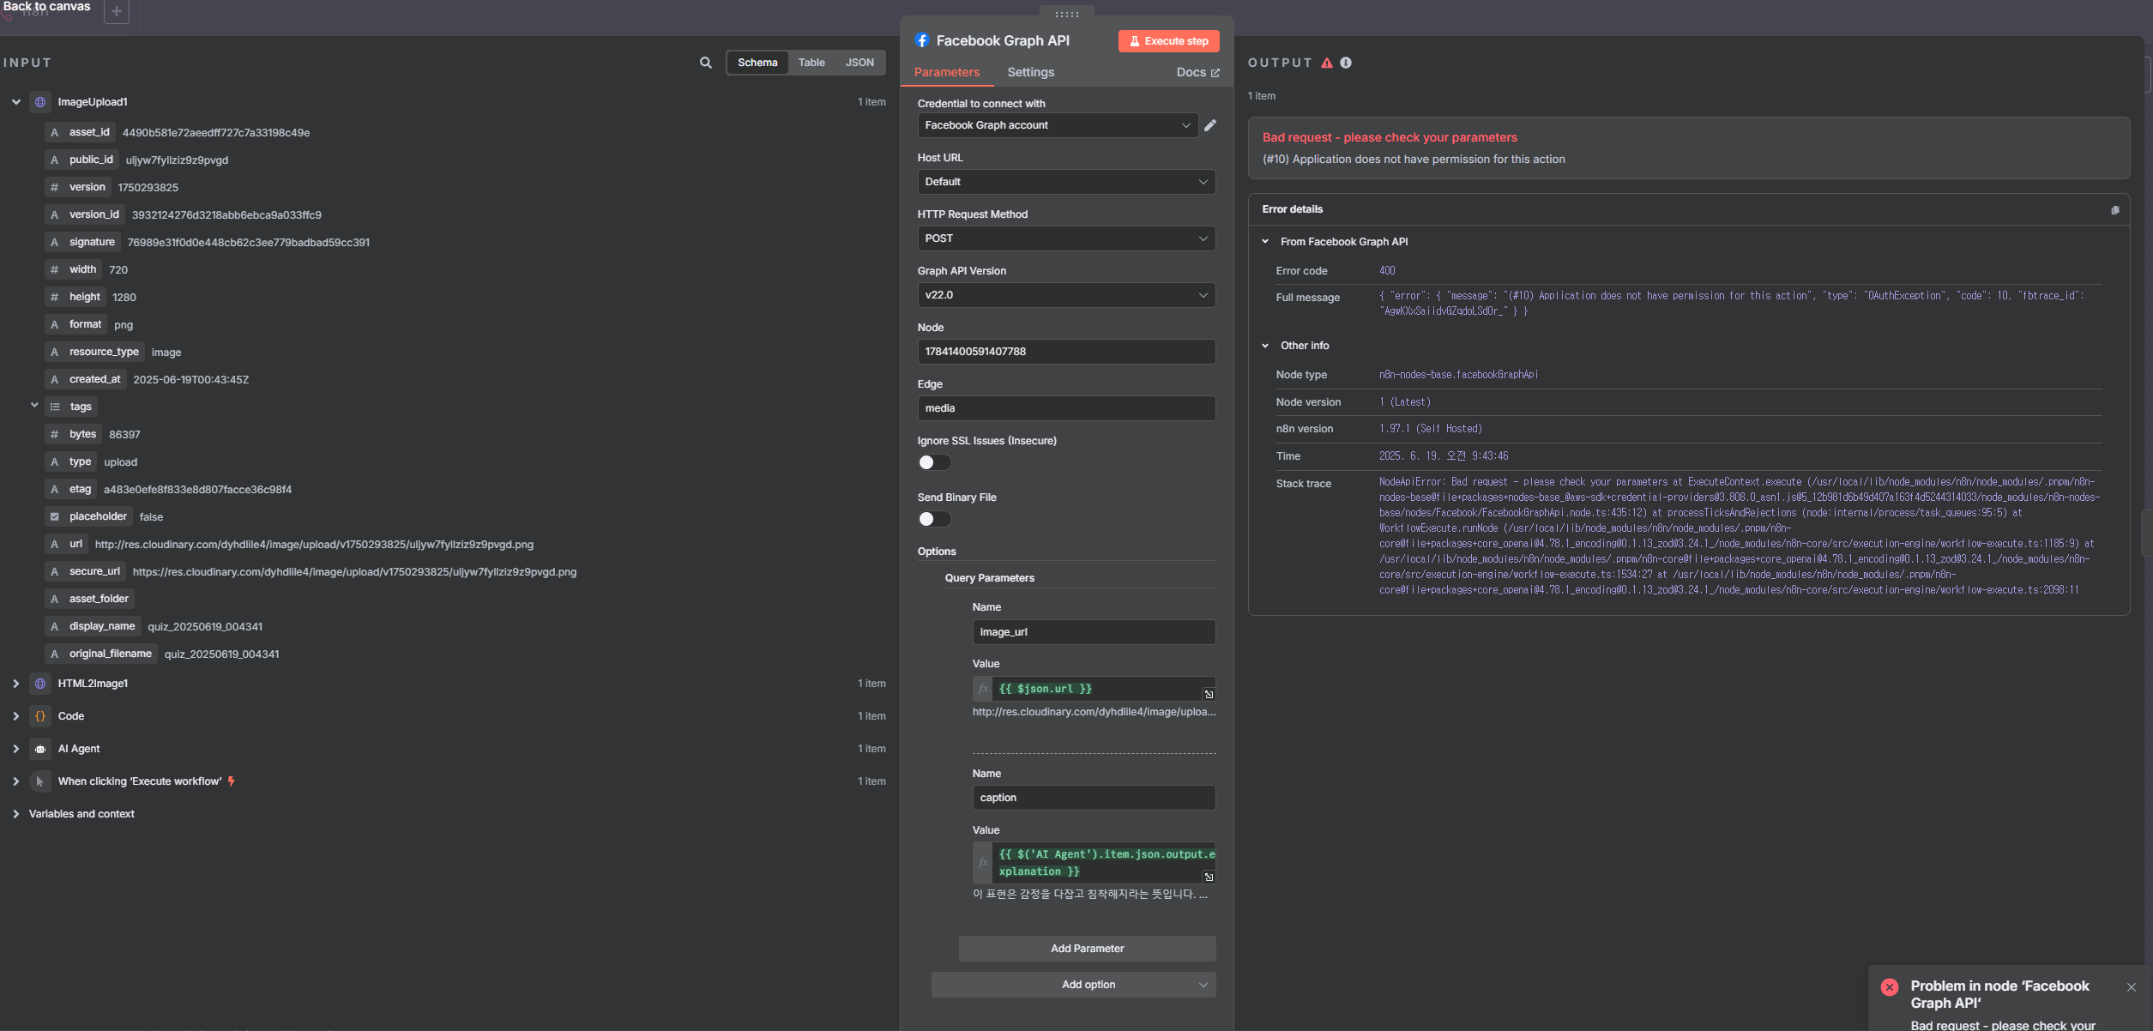
Task: Click the output warning triangle icon
Action: [1327, 63]
